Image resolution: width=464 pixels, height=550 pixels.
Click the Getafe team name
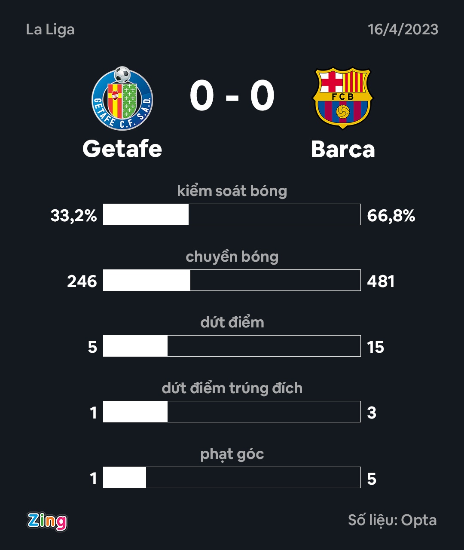pos(122,149)
